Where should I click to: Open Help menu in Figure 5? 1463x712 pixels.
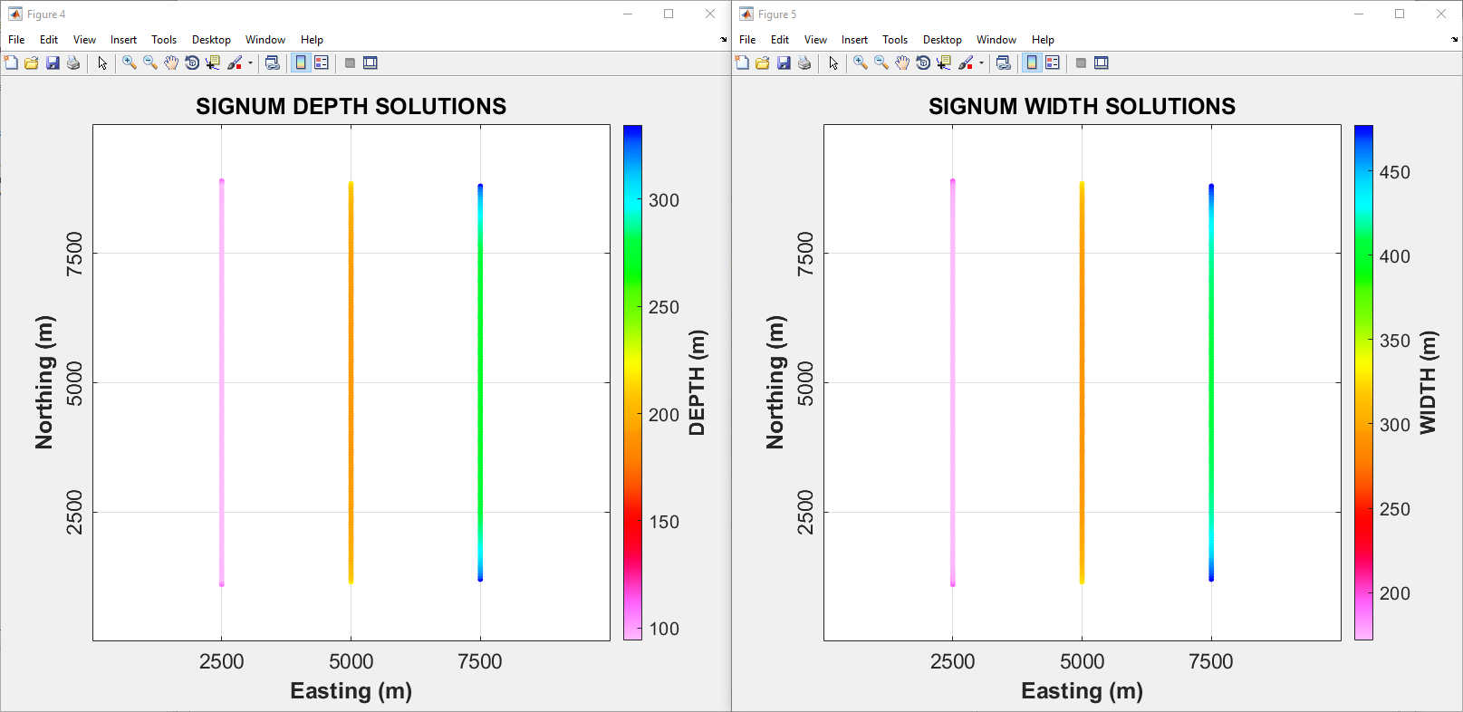[x=1043, y=40]
